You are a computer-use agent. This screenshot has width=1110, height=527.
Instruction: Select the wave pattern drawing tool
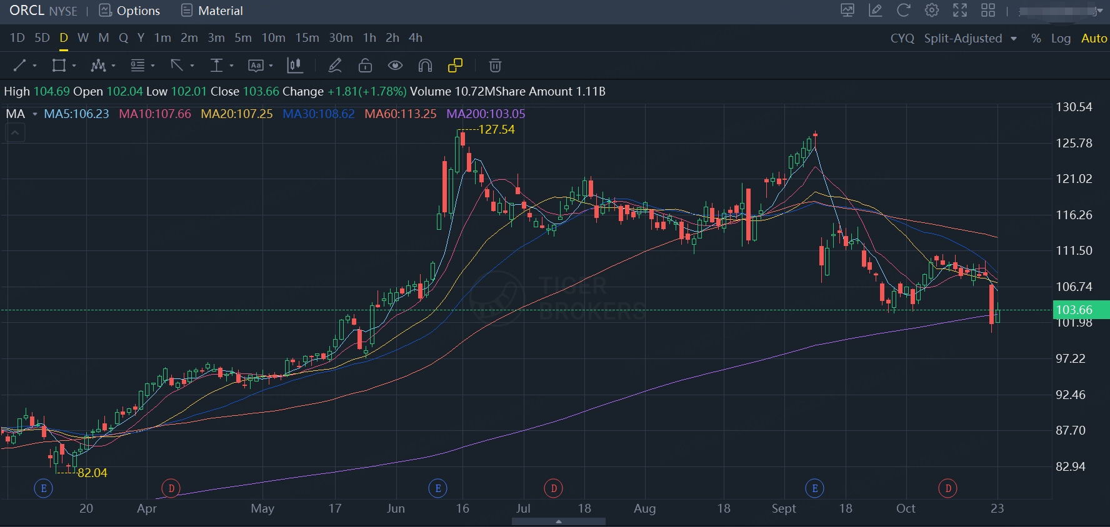click(98, 66)
